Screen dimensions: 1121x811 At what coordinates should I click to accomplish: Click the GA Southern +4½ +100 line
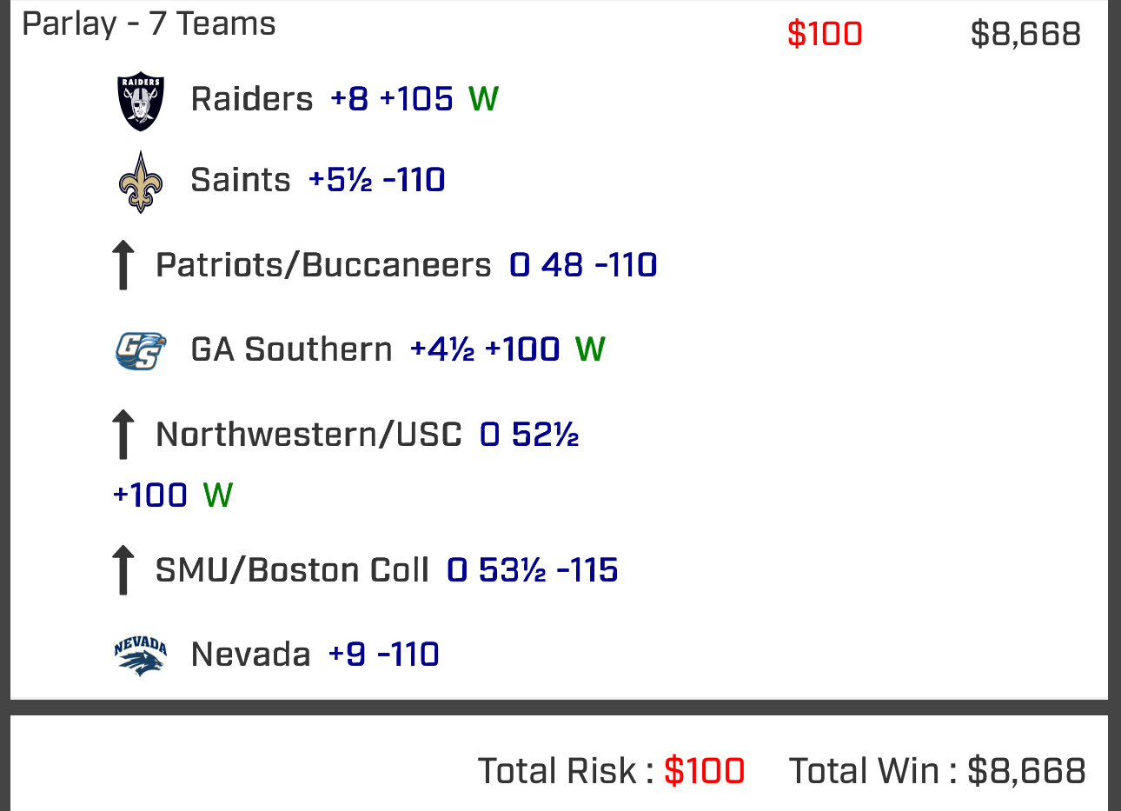[x=484, y=349]
